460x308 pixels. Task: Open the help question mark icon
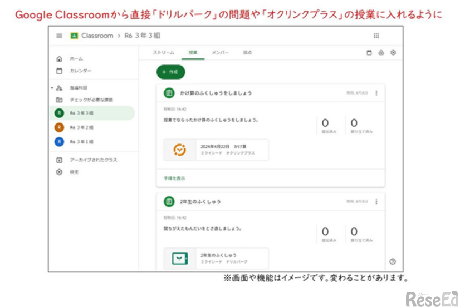tap(393, 261)
